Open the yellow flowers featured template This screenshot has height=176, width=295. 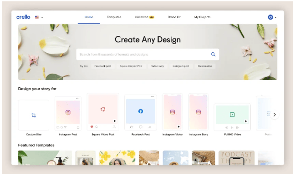coord(117,158)
